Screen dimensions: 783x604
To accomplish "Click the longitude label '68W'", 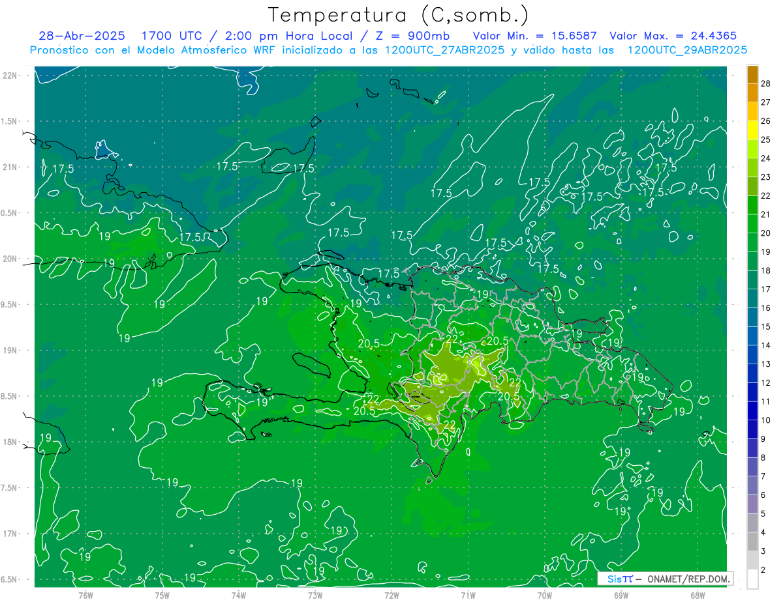I will (x=698, y=595).
